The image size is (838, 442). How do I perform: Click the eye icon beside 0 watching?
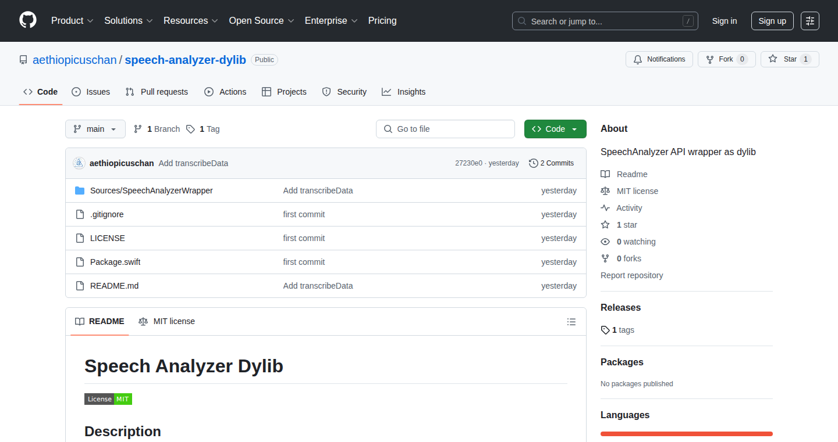click(605, 242)
